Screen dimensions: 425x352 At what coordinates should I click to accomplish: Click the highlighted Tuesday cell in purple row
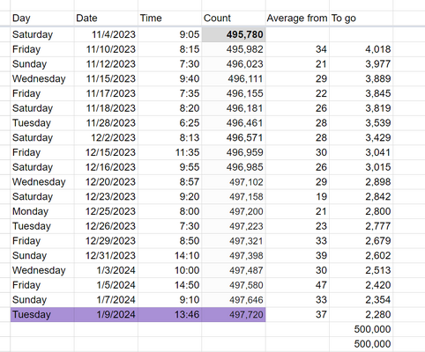(42, 315)
